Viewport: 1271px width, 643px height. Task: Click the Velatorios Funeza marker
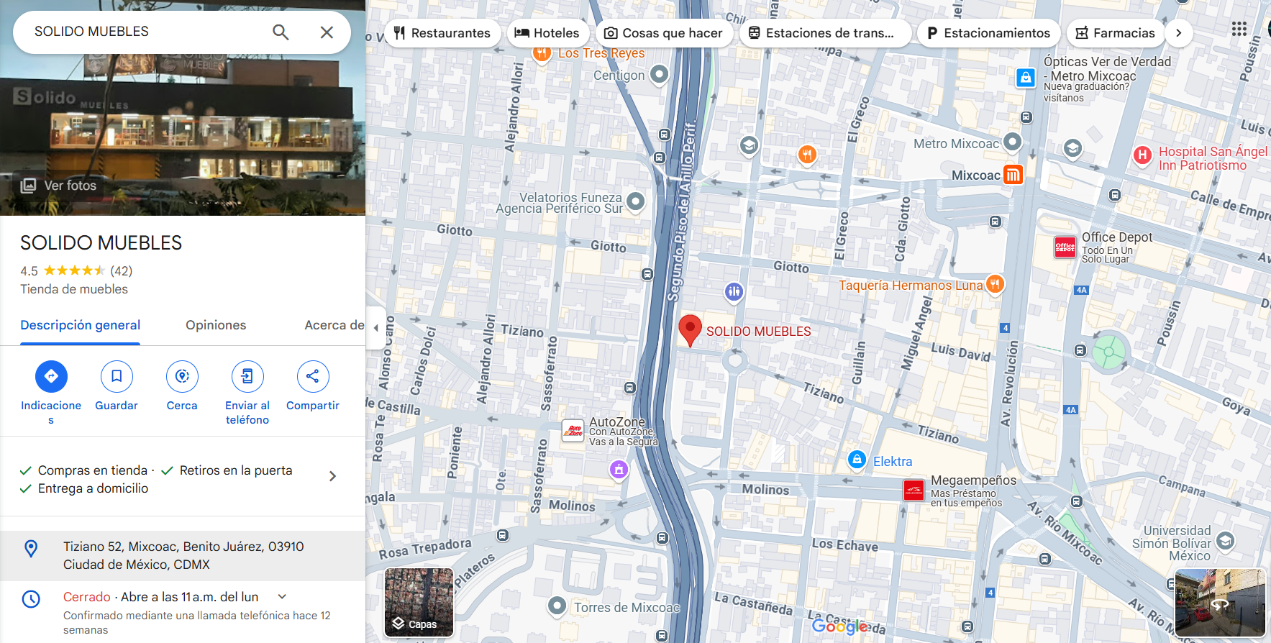(x=635, y=201)
